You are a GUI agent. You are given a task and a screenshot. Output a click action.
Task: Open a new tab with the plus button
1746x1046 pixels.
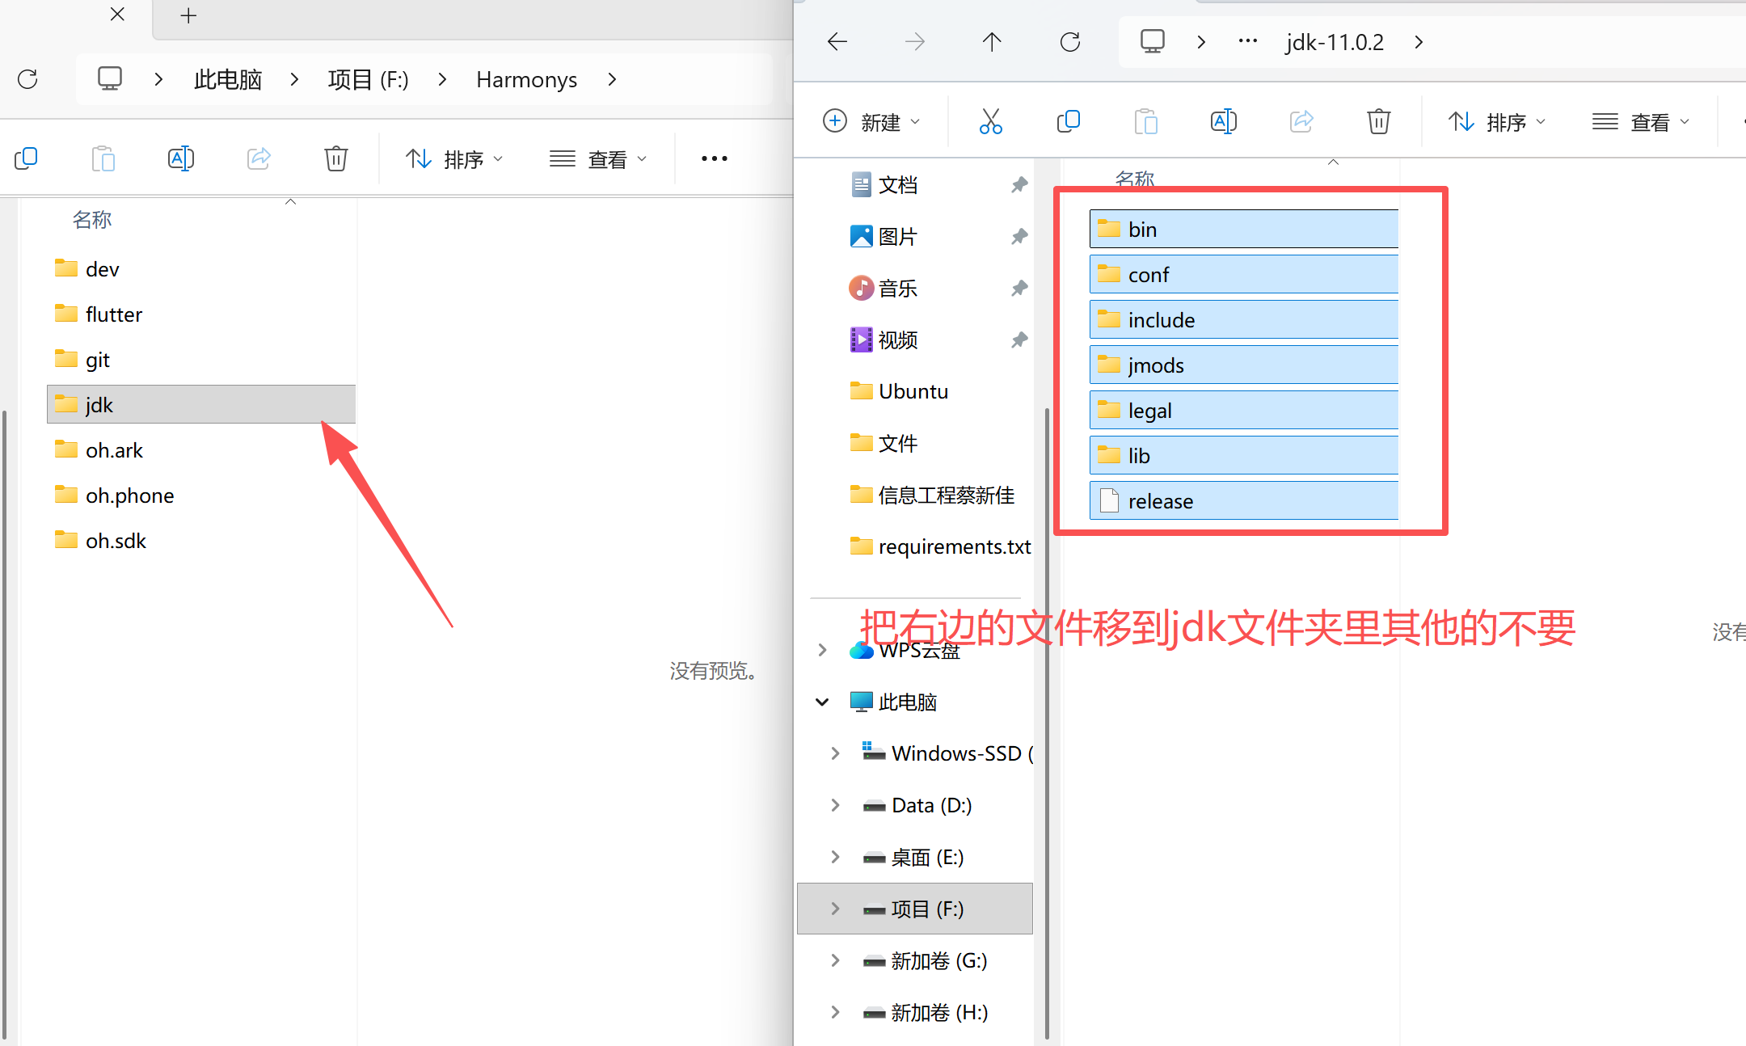(188, 15)
